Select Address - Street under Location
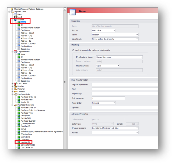Screen dimensions: 172x163 click(27, 33)
